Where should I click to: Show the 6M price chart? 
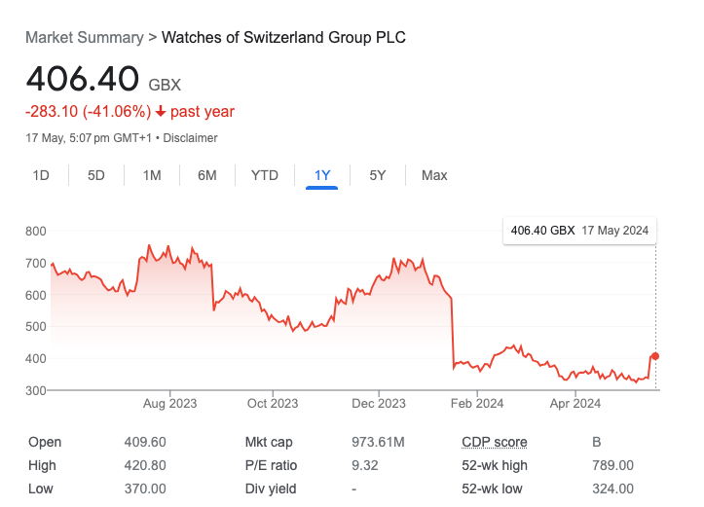tap(206, 175)
